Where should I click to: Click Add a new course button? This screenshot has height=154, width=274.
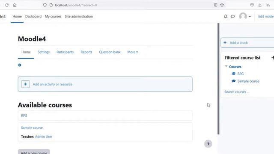tap(34, 152)
